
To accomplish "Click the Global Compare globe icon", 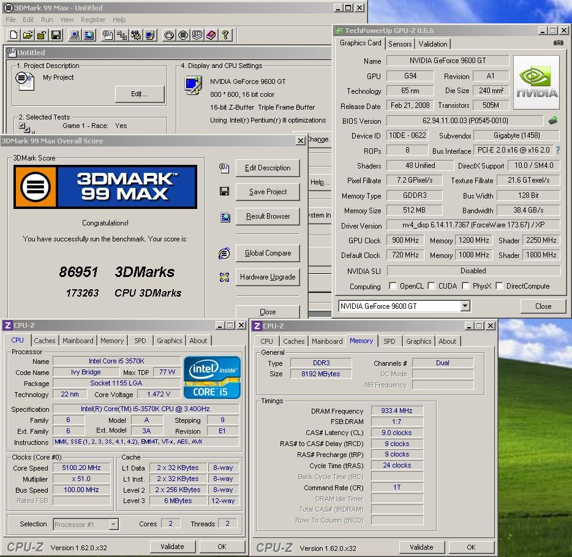I will (224, 253).
